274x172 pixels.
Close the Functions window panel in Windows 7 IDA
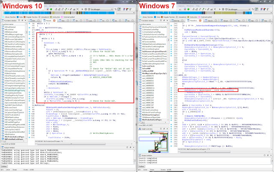[x=167, y=21]
